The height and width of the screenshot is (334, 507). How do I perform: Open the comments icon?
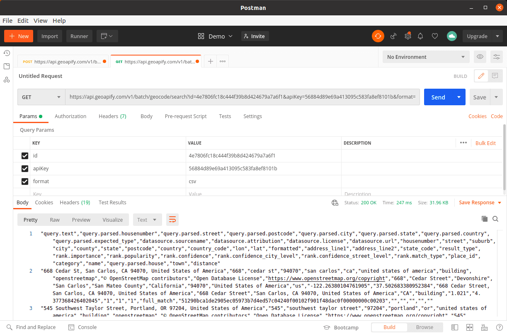pos(495,76)
